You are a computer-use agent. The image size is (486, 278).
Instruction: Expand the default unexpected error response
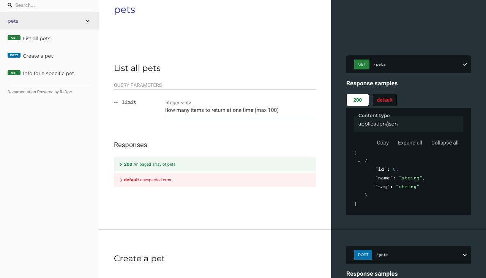pos(215,180)
